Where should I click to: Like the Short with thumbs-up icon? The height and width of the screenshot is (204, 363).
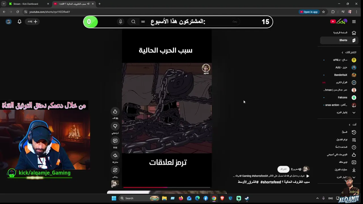click(115, 112)
